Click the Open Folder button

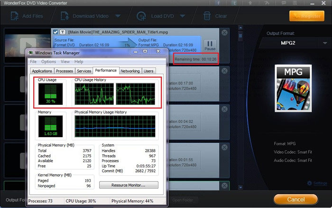pyautogui.click(x=183, y=200)
